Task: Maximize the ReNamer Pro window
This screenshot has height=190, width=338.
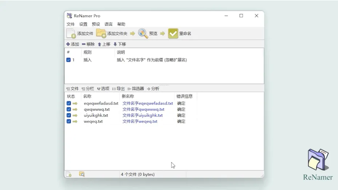Action: point(241,16)
